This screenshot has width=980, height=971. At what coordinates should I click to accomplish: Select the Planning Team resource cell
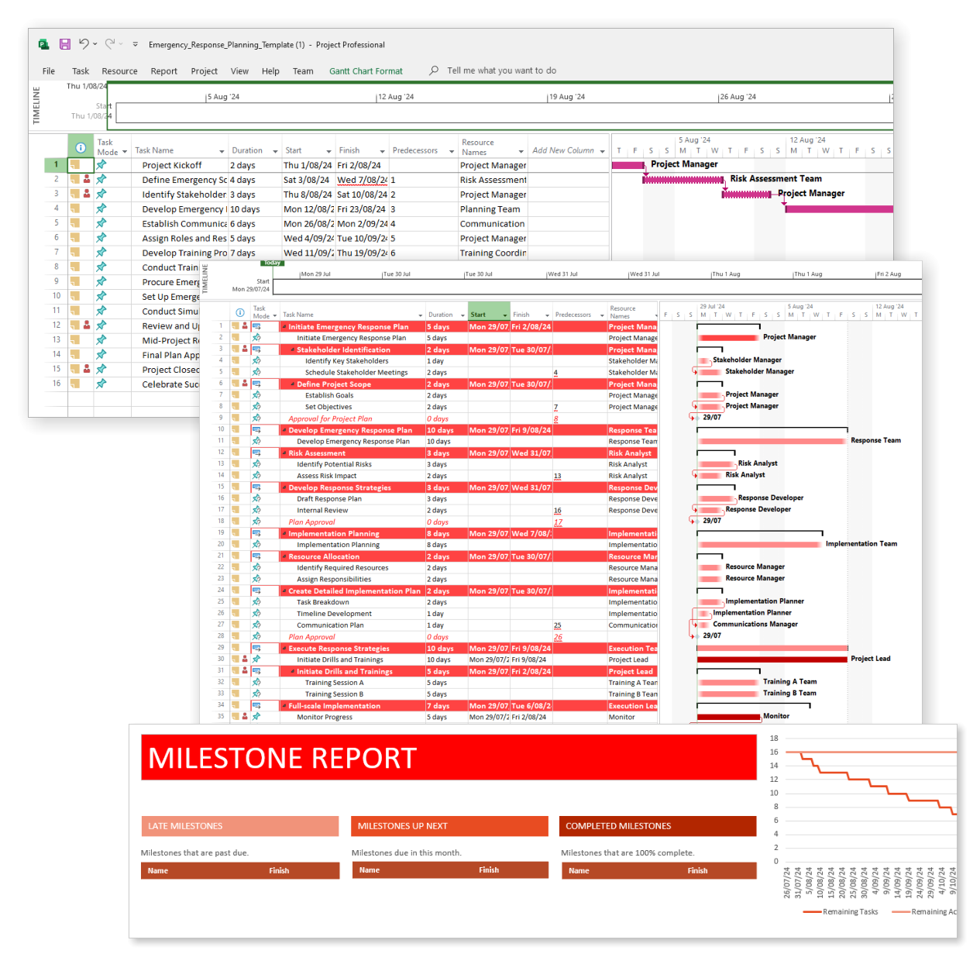(x=493, y=209)
